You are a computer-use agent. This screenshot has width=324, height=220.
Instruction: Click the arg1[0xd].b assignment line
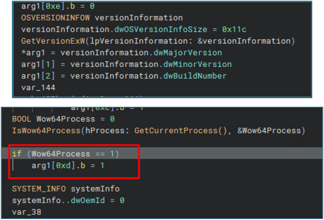(68, 165)
